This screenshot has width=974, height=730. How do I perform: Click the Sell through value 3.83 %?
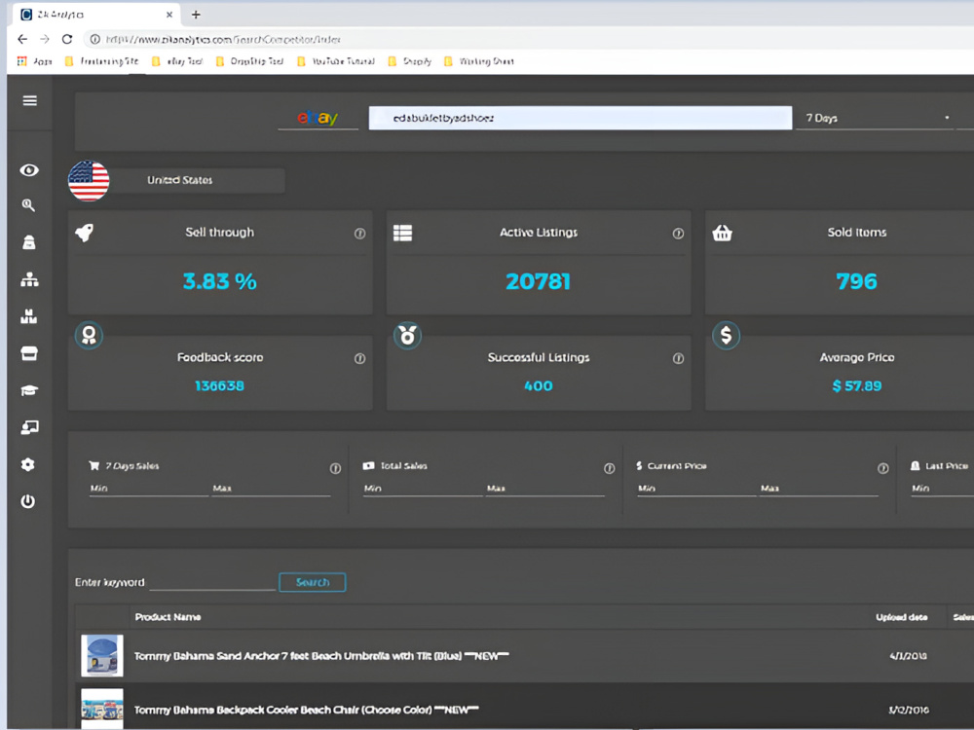(220, 282)
